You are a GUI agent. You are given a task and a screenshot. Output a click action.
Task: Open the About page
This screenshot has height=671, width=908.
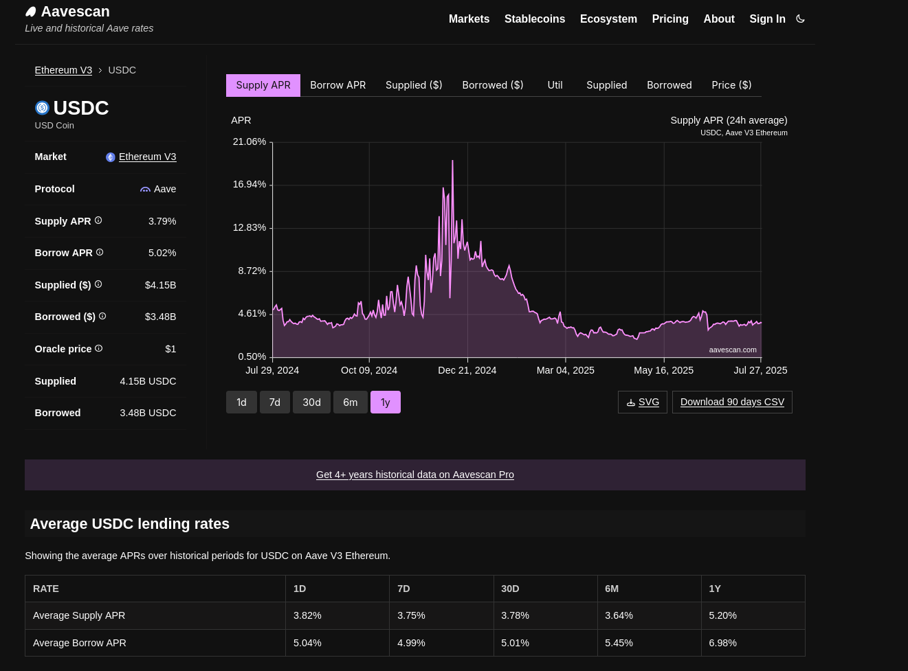click(719, 19)
